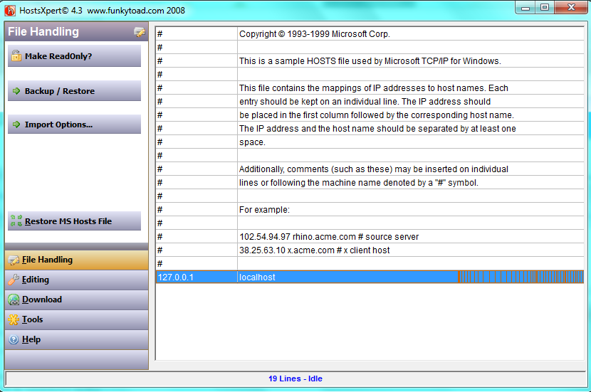
Task: Select the localhost entry cell
Action: pyautogui.click(x=410, y=277)
